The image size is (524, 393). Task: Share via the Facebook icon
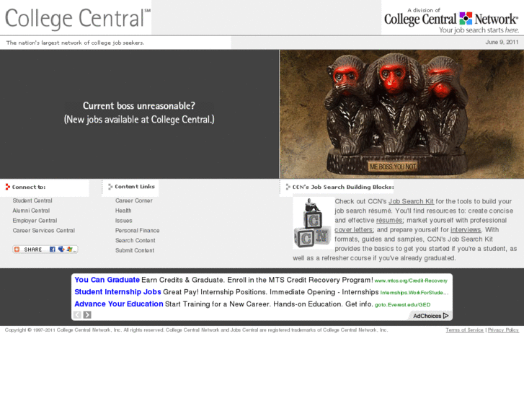[53, 250]
